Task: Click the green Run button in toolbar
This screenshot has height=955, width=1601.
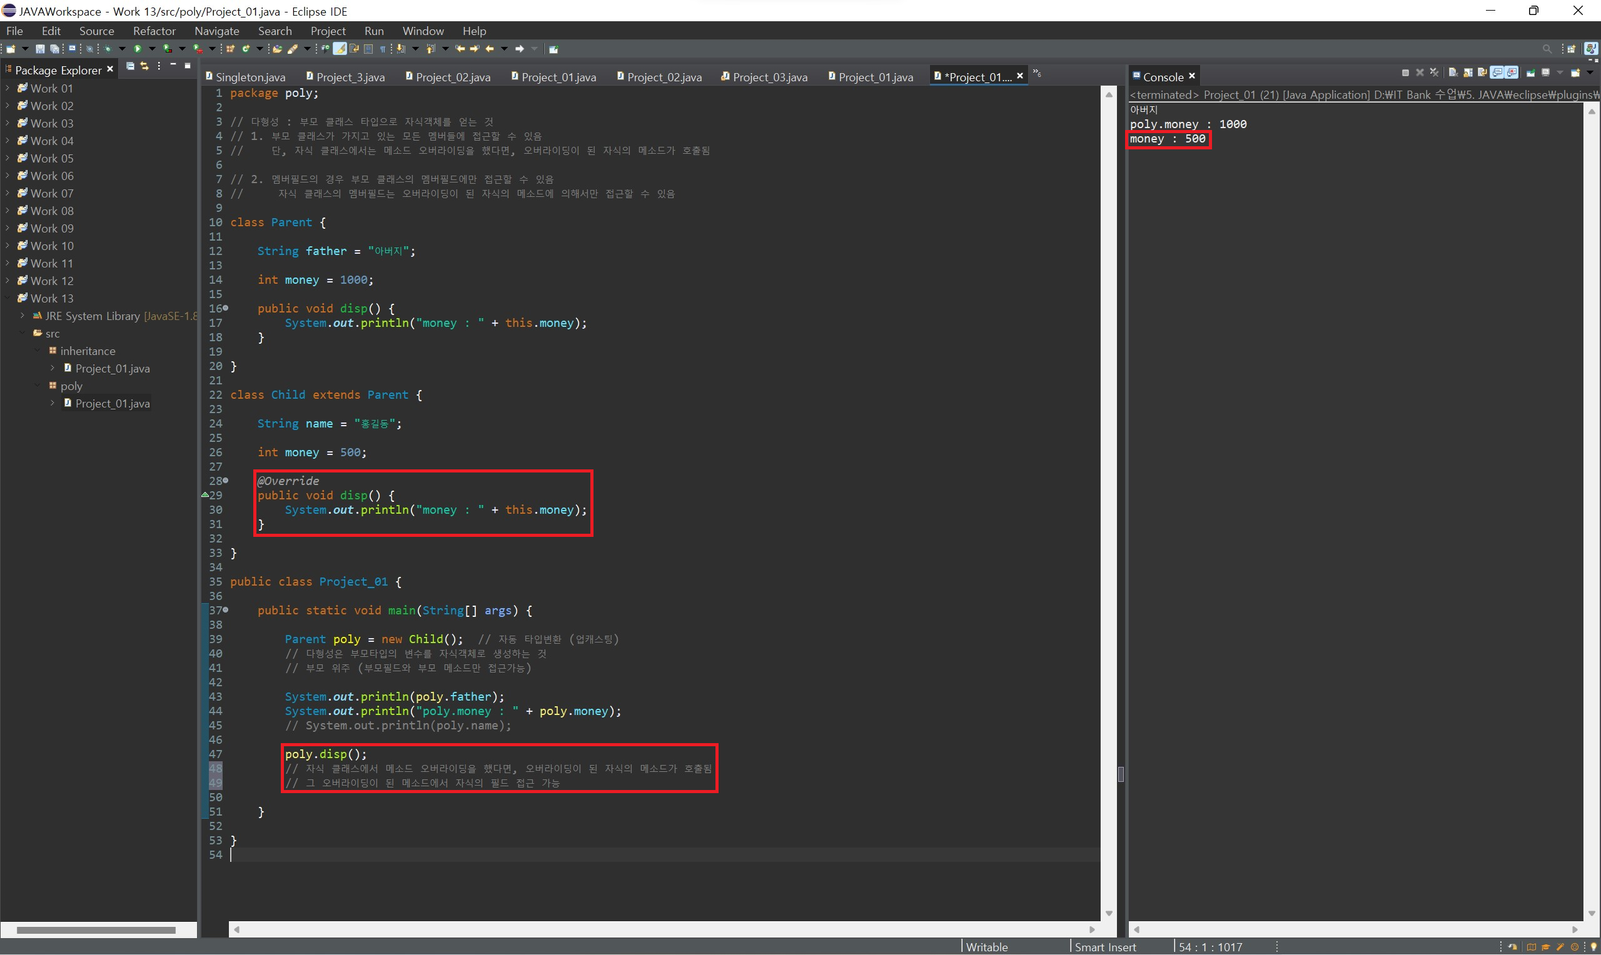Action: [137, 49]
